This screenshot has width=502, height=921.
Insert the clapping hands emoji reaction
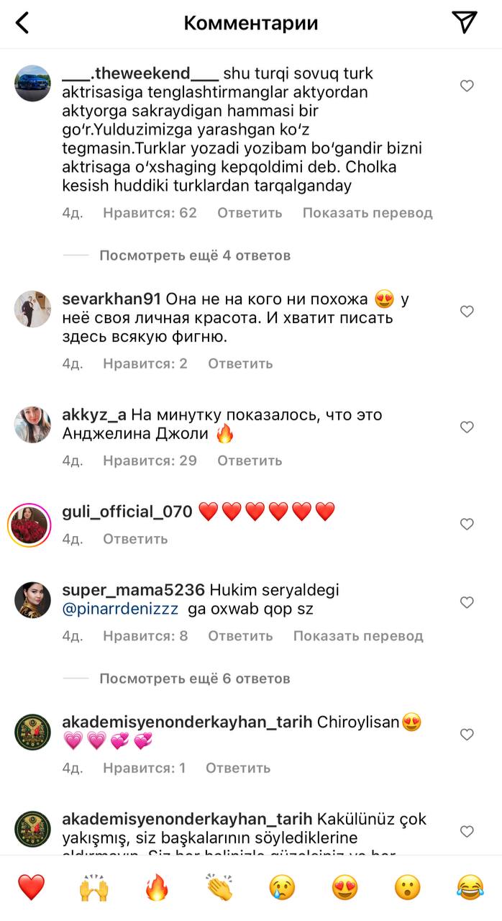click(219, 887)
